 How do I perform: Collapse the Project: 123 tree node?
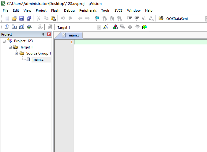(4, 41)
